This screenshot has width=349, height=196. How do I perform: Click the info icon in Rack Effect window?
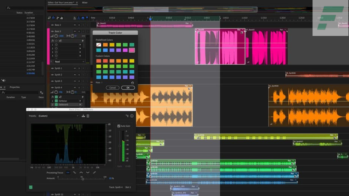(132, 116)
